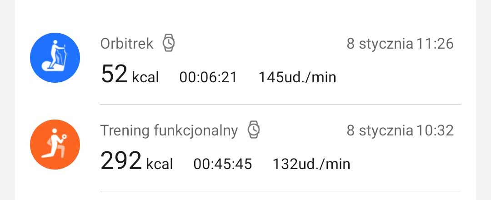Tap the blue Orbitrek elliptical icon

pyautogui.click(x=55, y=58)
